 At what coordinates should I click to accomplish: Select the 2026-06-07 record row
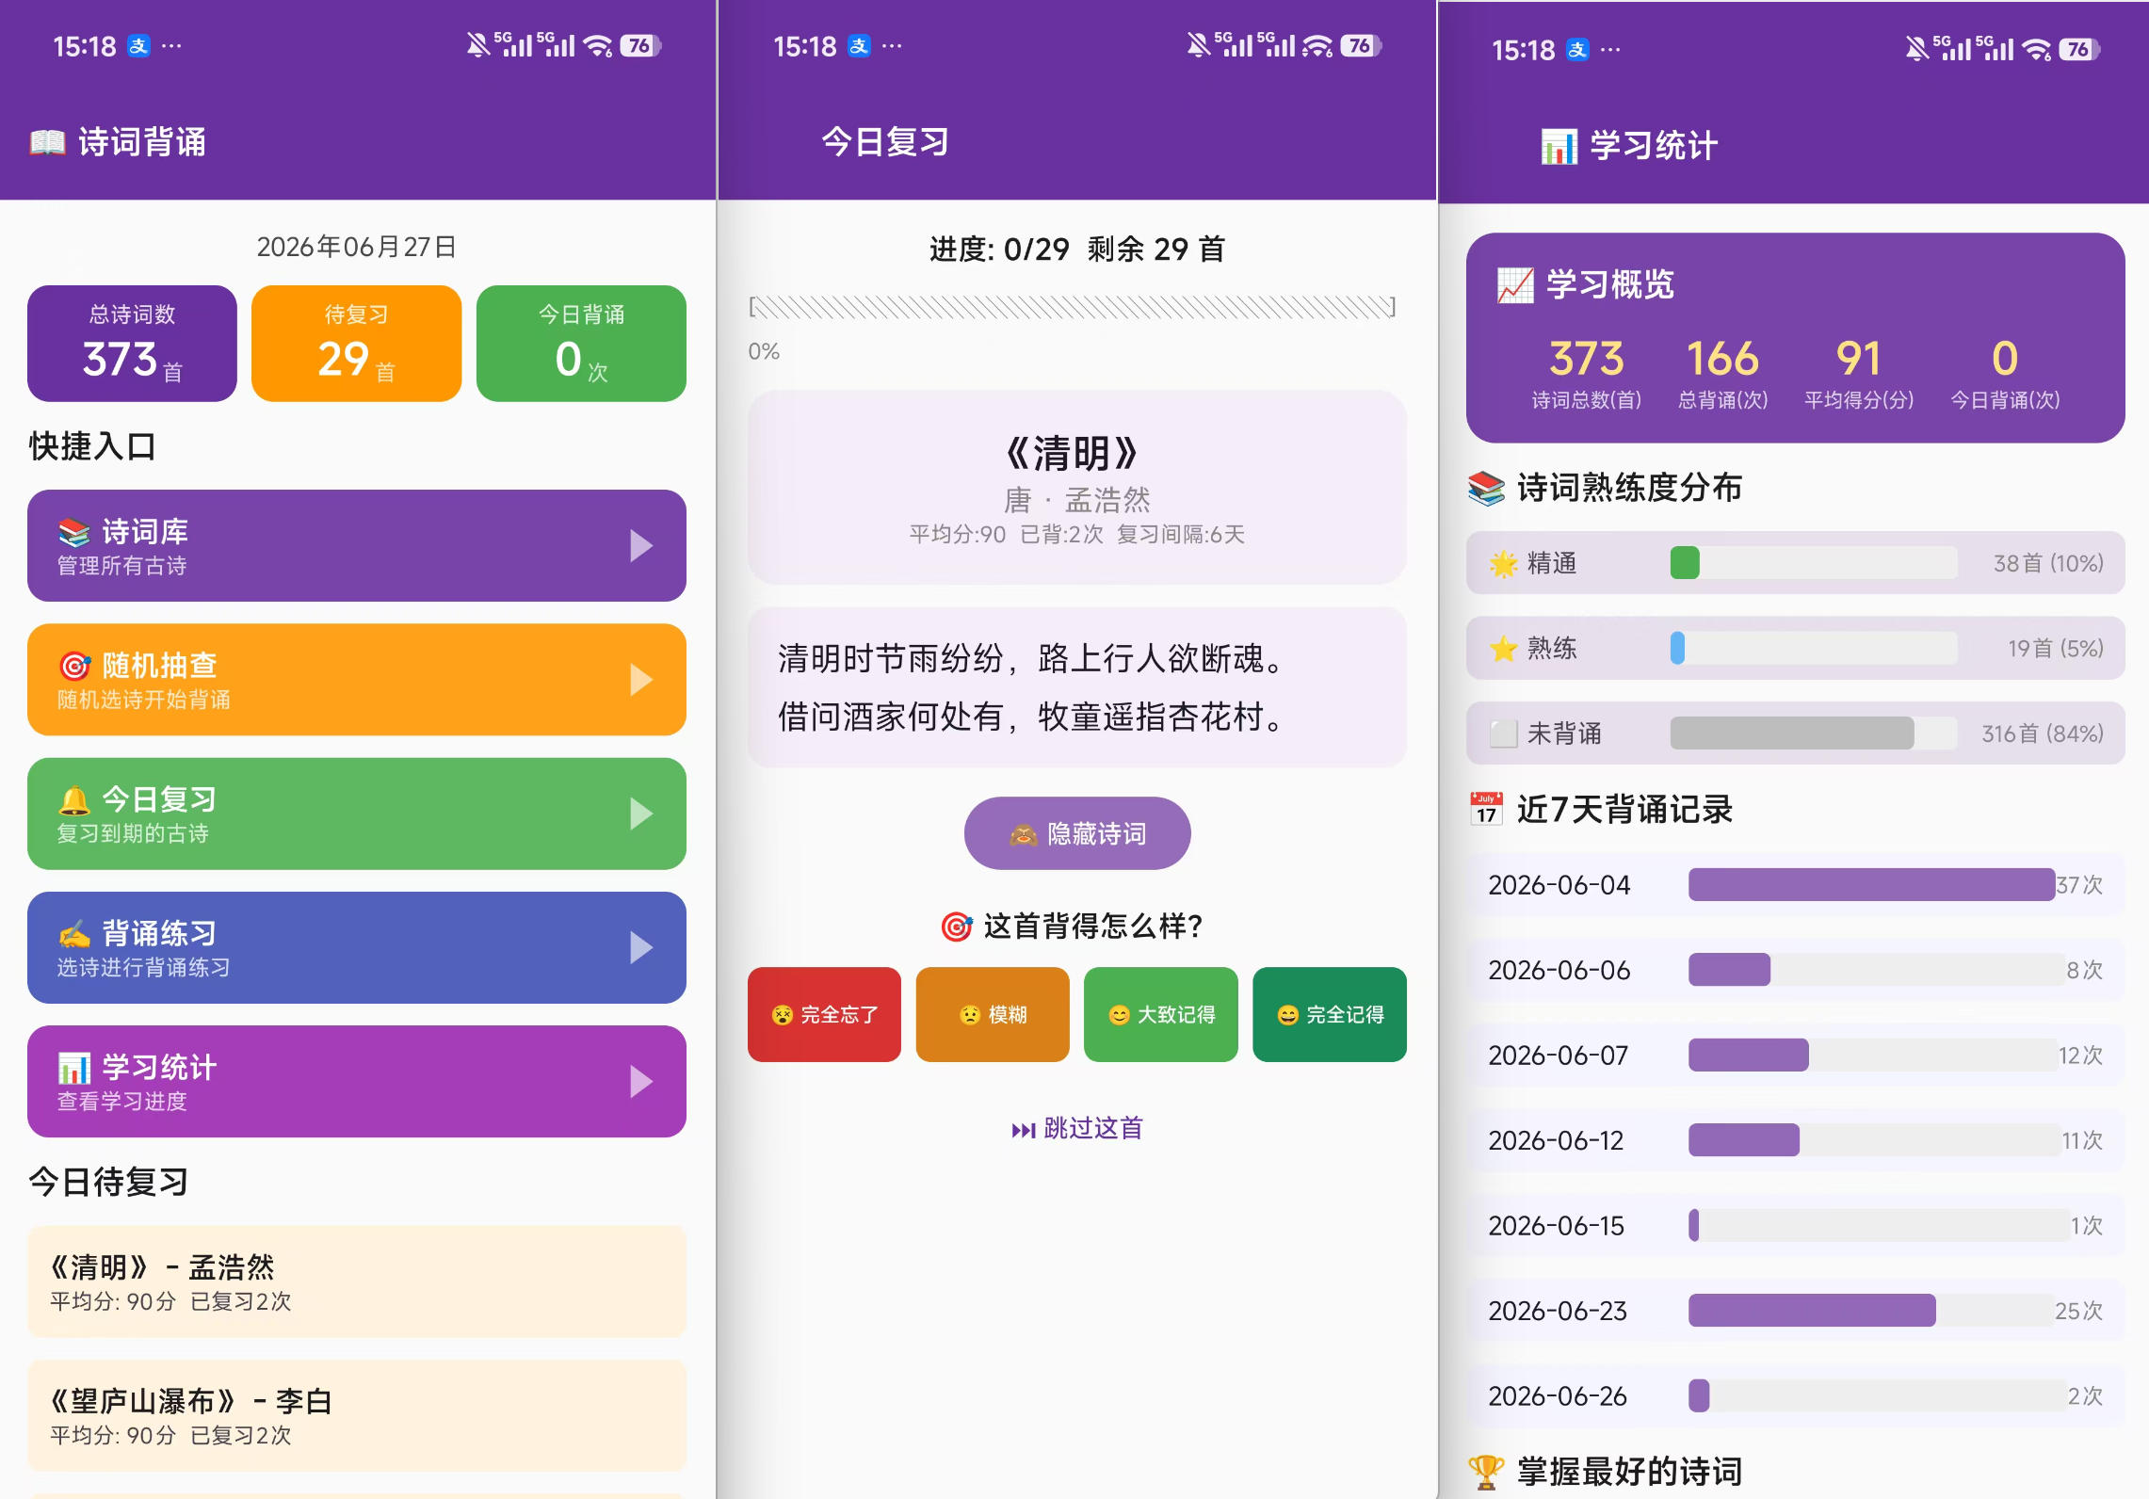pos(1795,1056)
